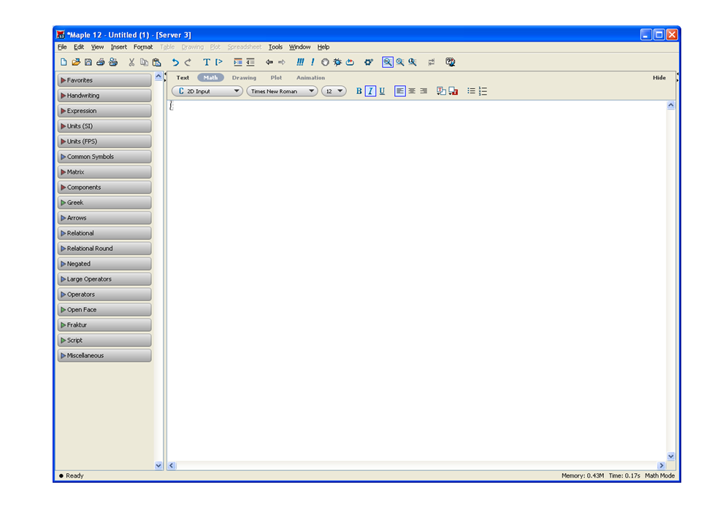Image resolution: width=701 pixels, height=525 pixels.
Task: Click the Save file icon
Action: coord(88,63)
